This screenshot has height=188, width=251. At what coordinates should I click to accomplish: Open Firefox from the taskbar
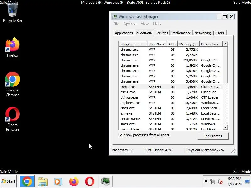[x=74, y=181]
